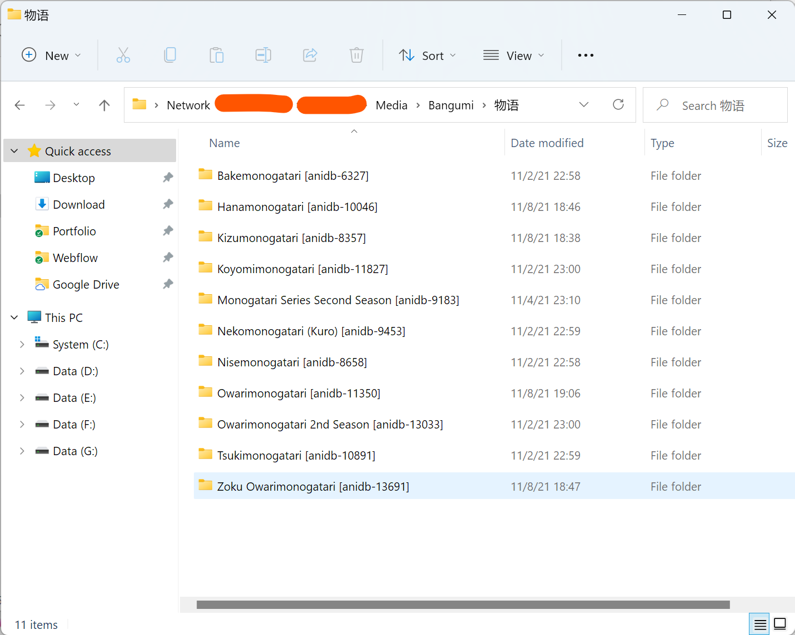This screenshot has height=635, width=795.
Task: Click the Cut scissors icon
Action: coord(123,55)
